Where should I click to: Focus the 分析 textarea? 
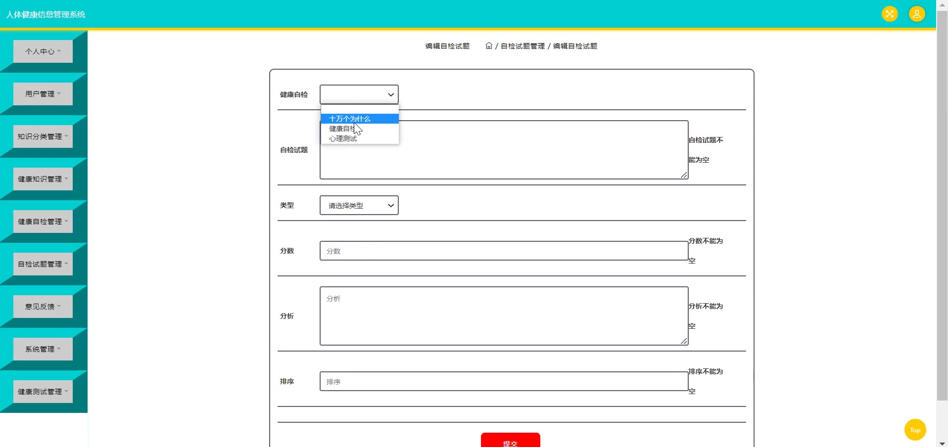coord(504,316)
